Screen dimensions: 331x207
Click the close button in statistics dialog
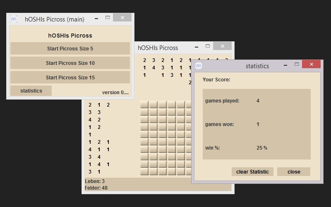(294, 171)
